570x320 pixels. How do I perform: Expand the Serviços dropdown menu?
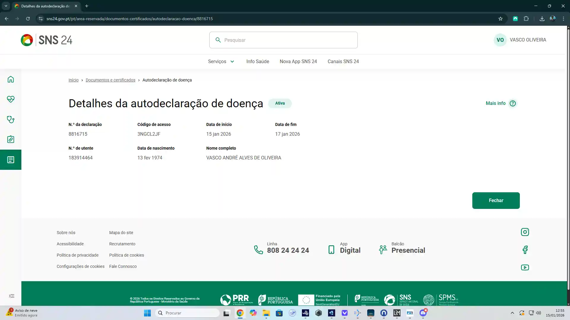(x=221, y=62)
